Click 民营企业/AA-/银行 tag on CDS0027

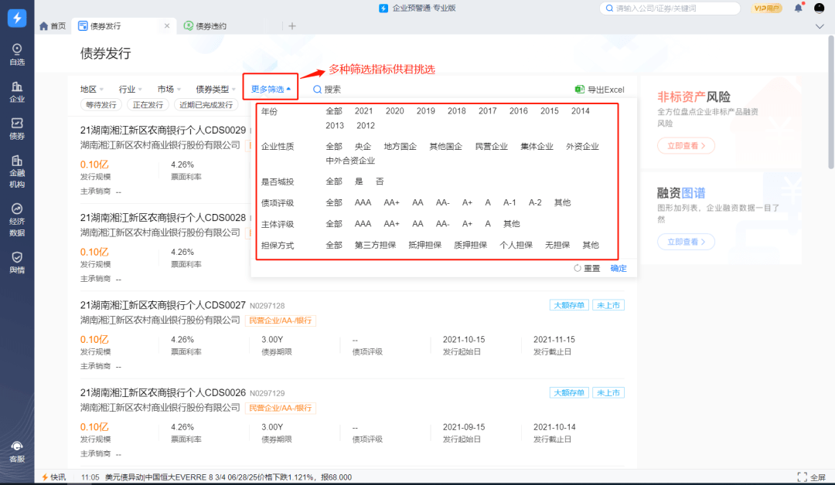click(x=280, y=321)
